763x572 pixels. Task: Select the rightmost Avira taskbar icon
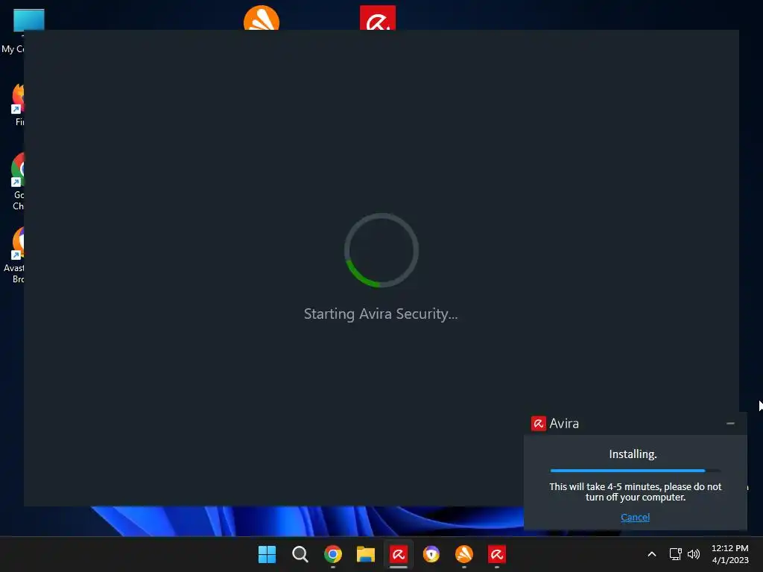click(x=497, y=554)
